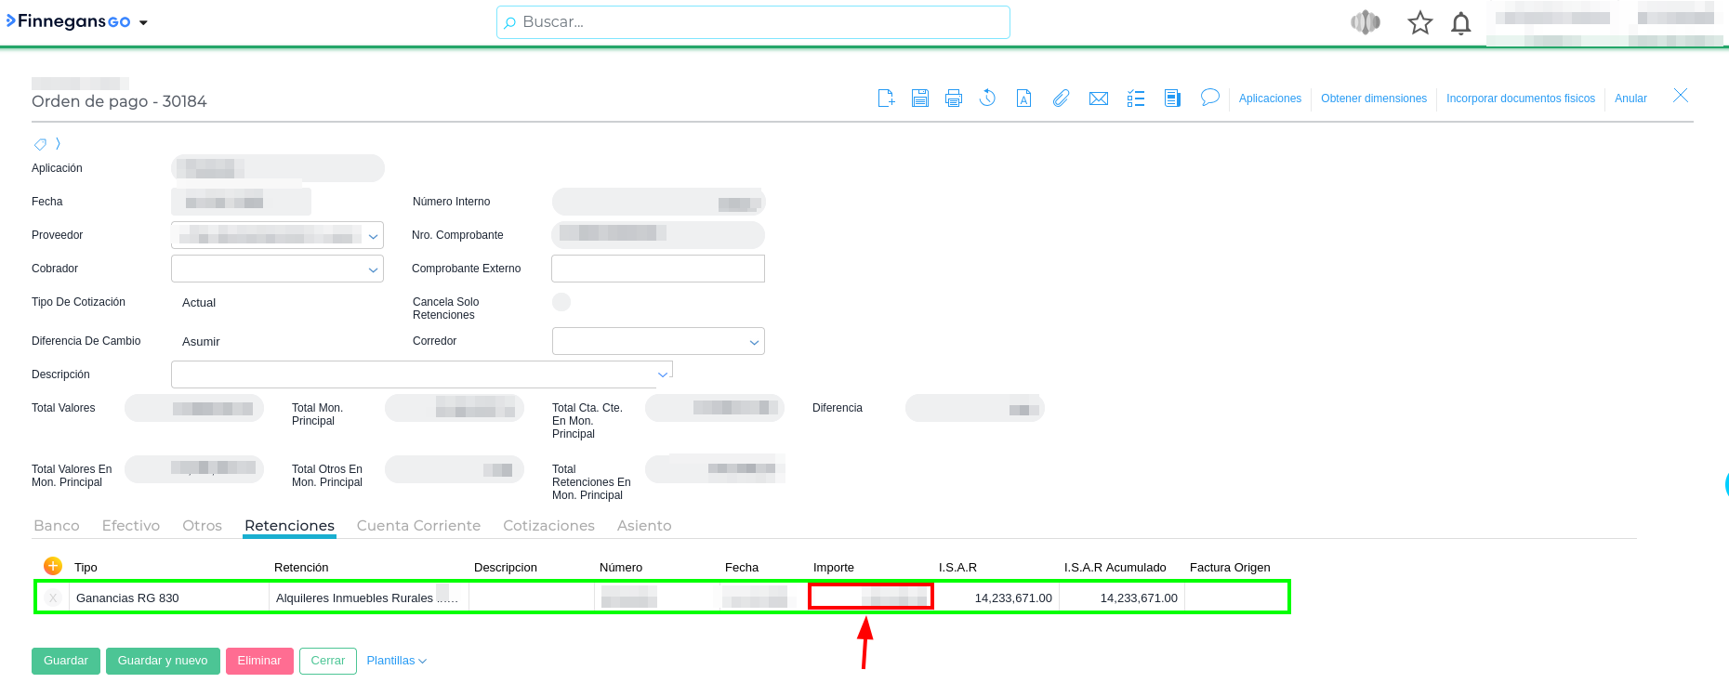The width and height of the screenshot is (1729, 683).
Task: Click the Eliminar button
Action: coord(259,661)
